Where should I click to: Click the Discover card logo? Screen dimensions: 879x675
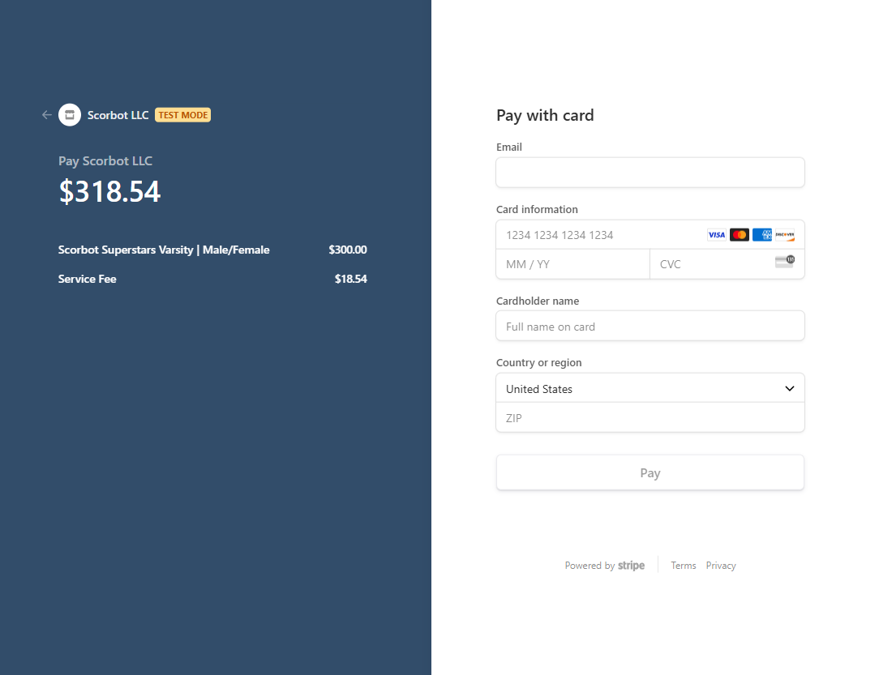pyautogui.click(x=784, y=235)
